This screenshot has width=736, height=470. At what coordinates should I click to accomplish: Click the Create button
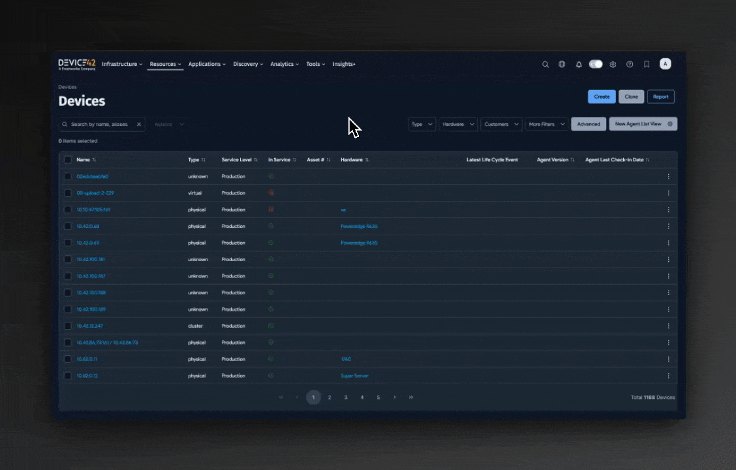click(x=601, y=97)
